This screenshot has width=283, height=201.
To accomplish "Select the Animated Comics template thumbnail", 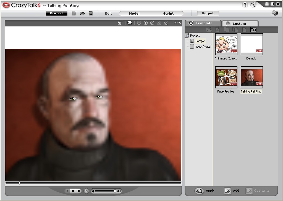I will pyautogui.click(x=226, y=44).
